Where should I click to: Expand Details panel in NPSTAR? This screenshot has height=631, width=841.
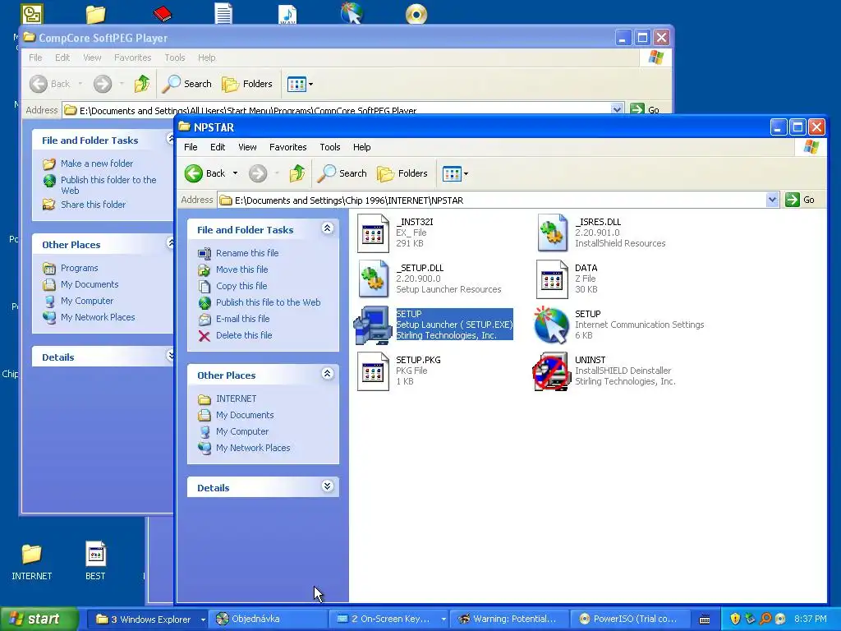[x=327, y=486]
